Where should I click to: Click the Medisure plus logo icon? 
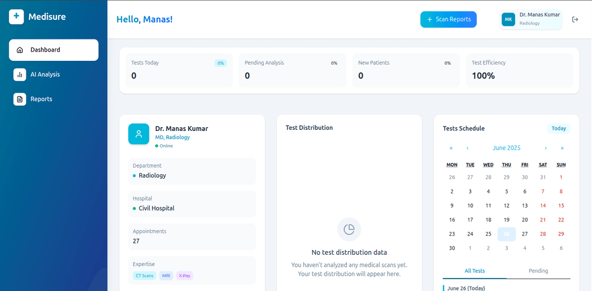pos(16,17)
